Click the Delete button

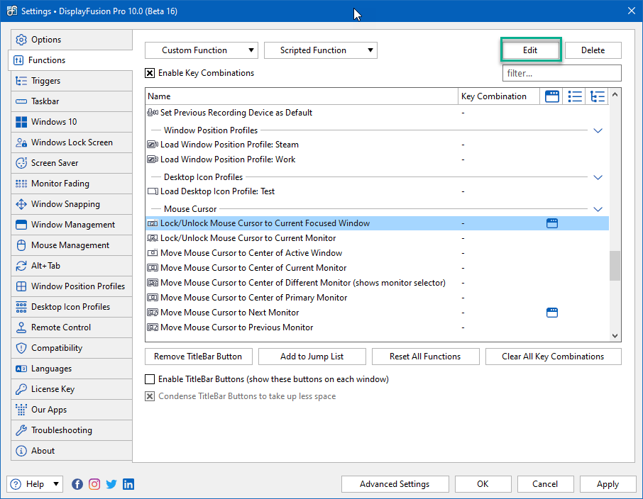[x=593, y=50]
